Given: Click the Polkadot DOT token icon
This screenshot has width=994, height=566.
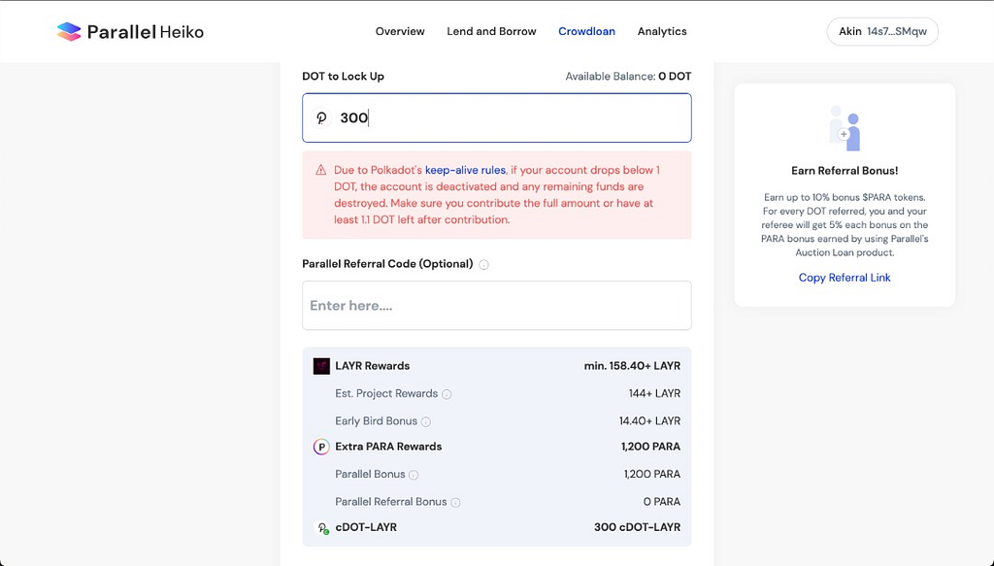Looking at the screenshot, I should click(322, 118).
